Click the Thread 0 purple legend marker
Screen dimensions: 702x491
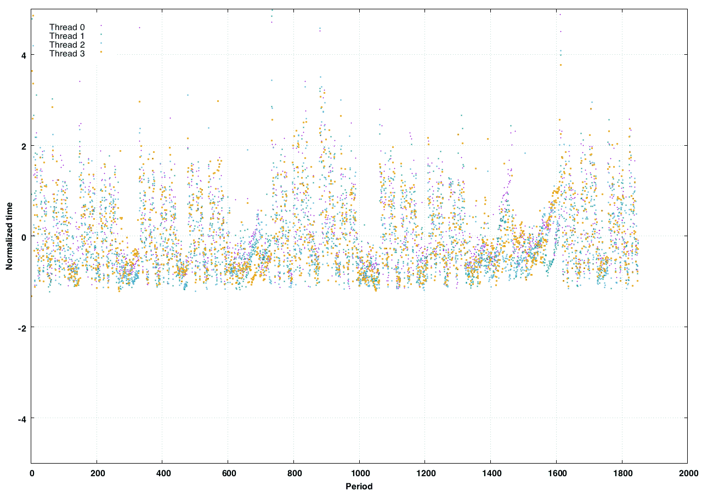101,26
